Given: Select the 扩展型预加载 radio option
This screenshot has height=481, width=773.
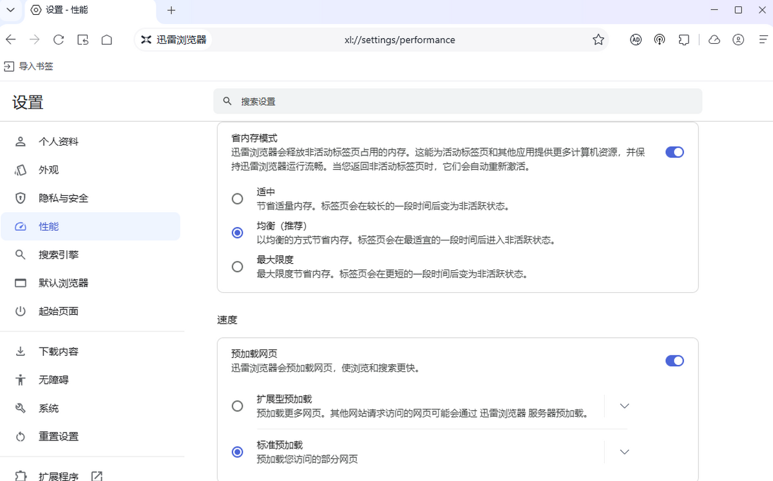Looking at the screenshot, I should pos(237,406).
